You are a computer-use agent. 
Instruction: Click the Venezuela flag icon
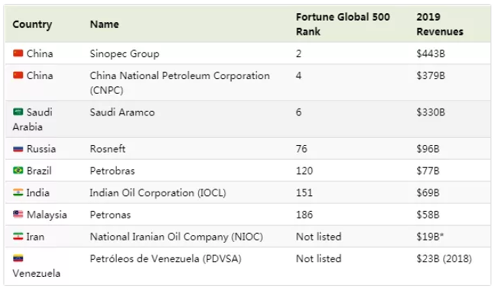tap(18, 258)
